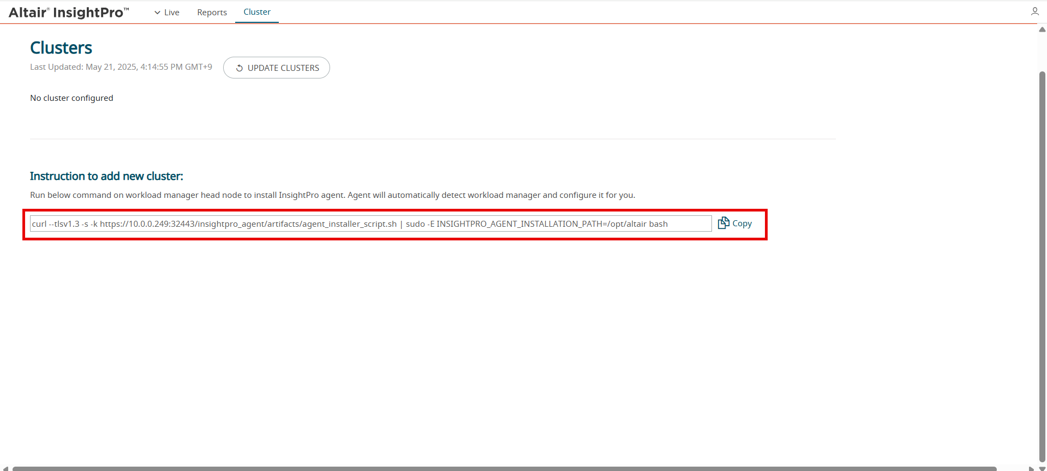This screenshot has width=1047, height=471.
Task: Click the scroll right arrow
Action: click(1031, 468)
